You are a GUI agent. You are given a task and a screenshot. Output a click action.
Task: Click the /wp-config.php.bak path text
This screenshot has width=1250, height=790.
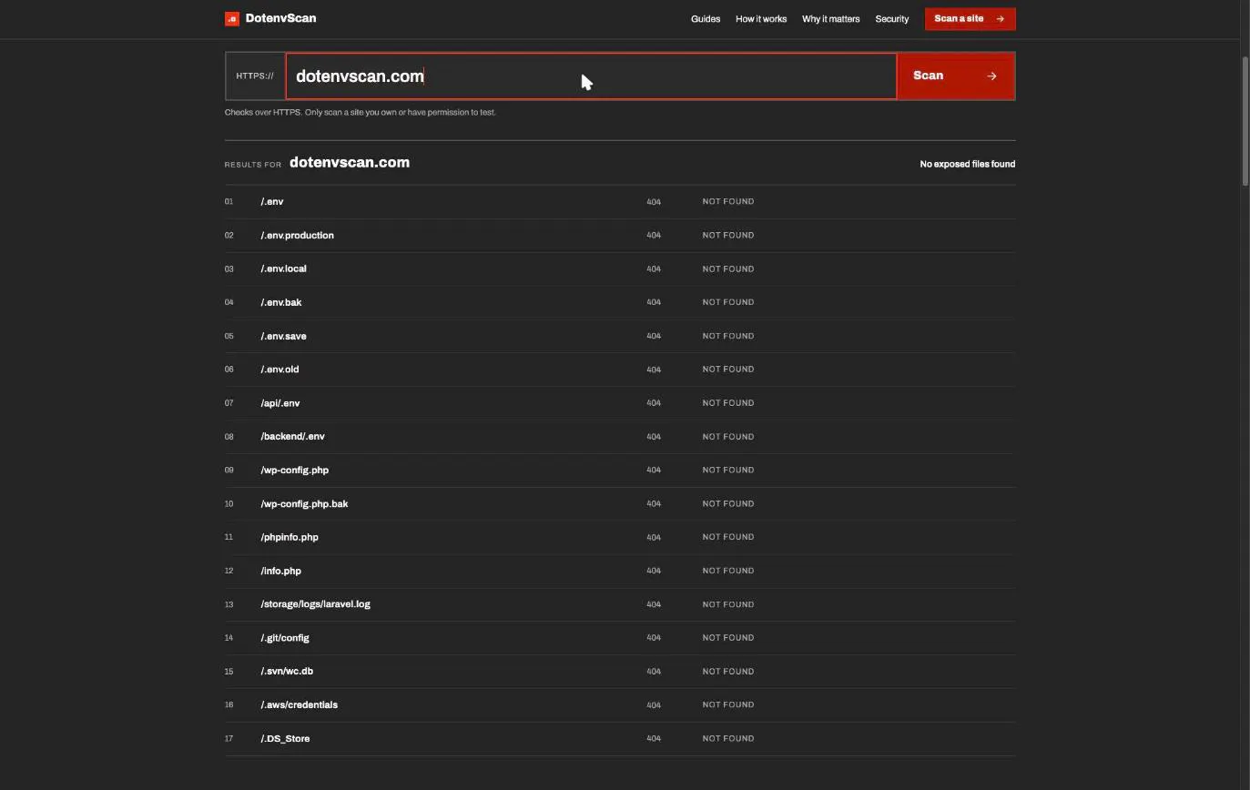304,504
